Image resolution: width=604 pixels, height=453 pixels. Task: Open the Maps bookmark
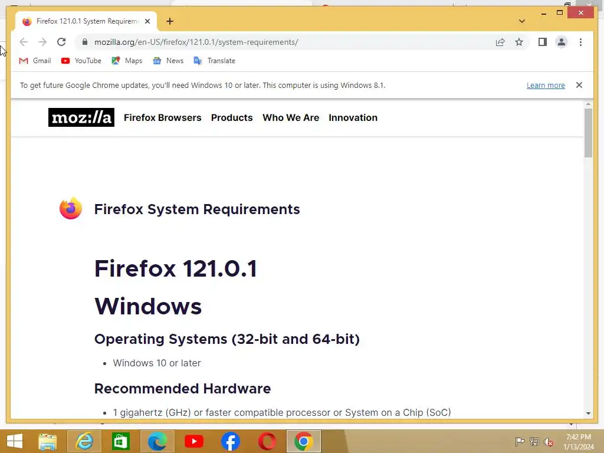coord(127,61)
